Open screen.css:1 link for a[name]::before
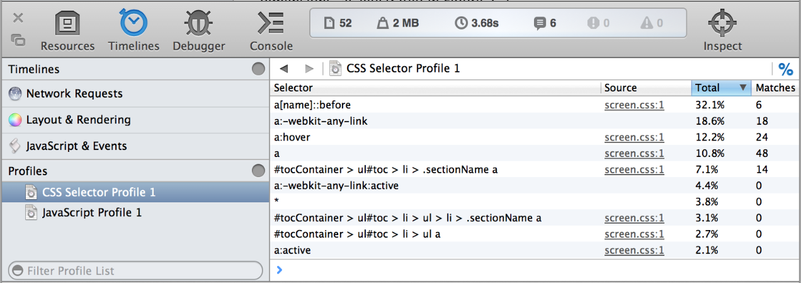 634,105
